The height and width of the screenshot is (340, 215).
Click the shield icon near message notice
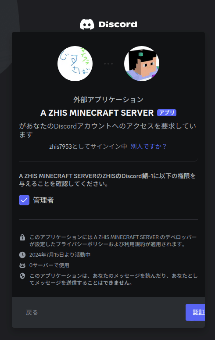click(22, 276)
